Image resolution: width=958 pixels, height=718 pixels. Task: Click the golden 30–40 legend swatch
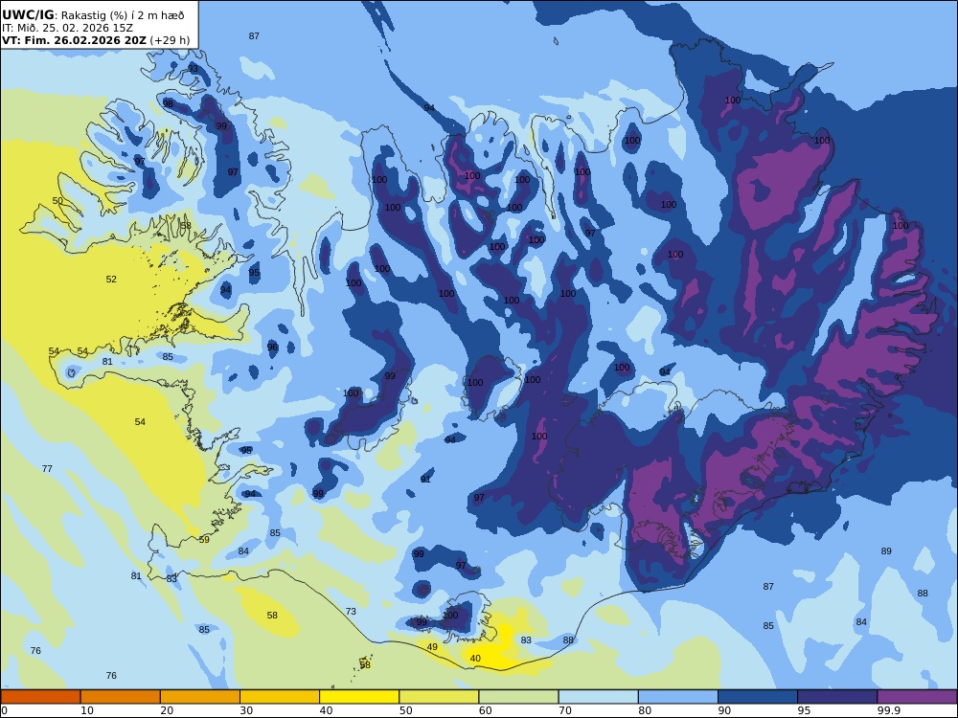(x=280, y=697)
